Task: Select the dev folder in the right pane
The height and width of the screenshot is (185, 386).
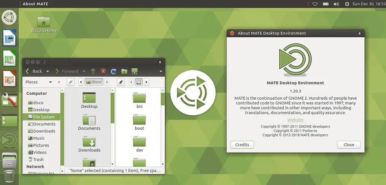Action: click(x=139, y=144)
